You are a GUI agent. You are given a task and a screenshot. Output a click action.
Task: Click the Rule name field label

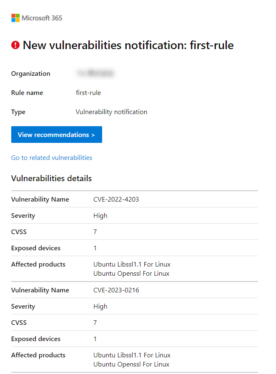pos(27,92)
